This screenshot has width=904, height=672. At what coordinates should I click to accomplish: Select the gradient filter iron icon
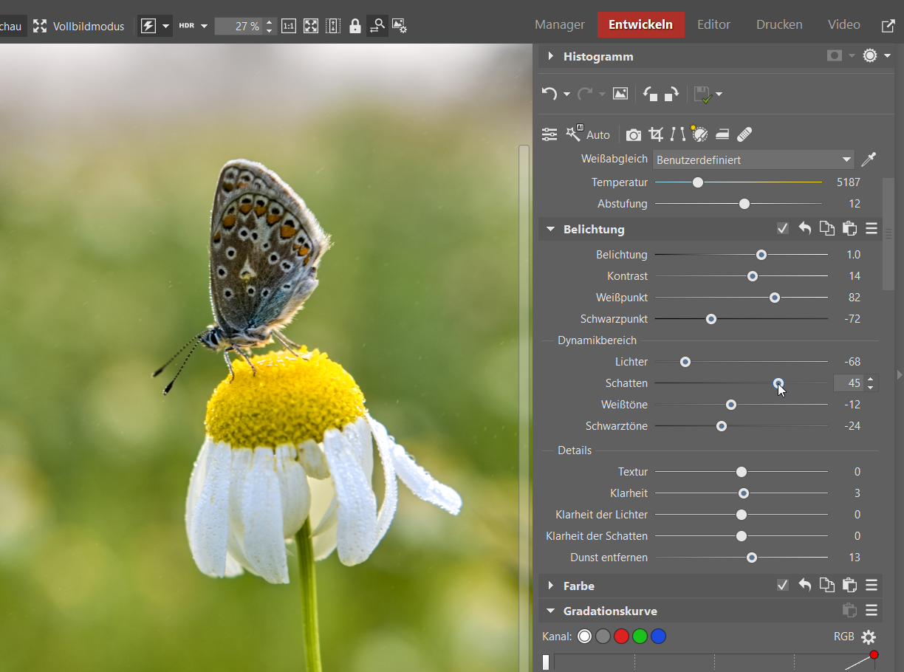722,134
